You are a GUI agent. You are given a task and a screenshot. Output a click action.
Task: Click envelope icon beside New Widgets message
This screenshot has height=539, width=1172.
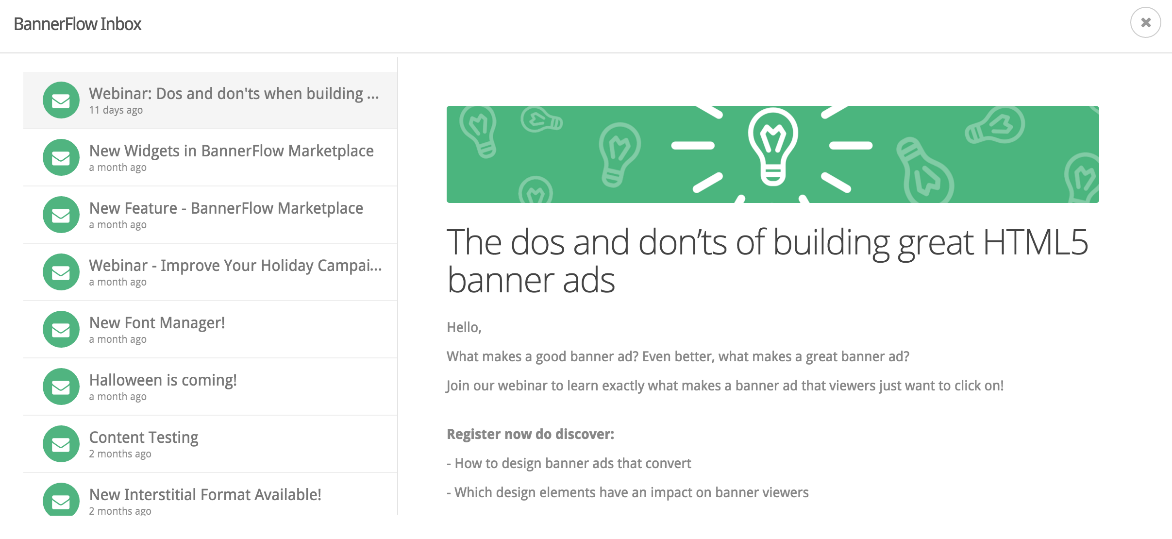pos(61,157)
